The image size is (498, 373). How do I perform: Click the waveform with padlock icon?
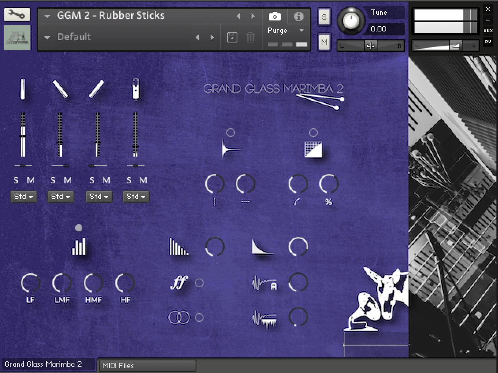(265, 283)
